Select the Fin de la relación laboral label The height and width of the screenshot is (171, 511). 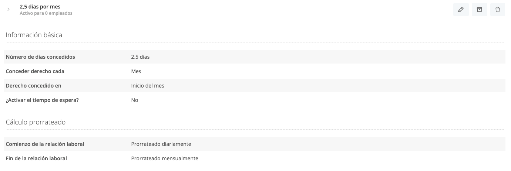(36, 158)
